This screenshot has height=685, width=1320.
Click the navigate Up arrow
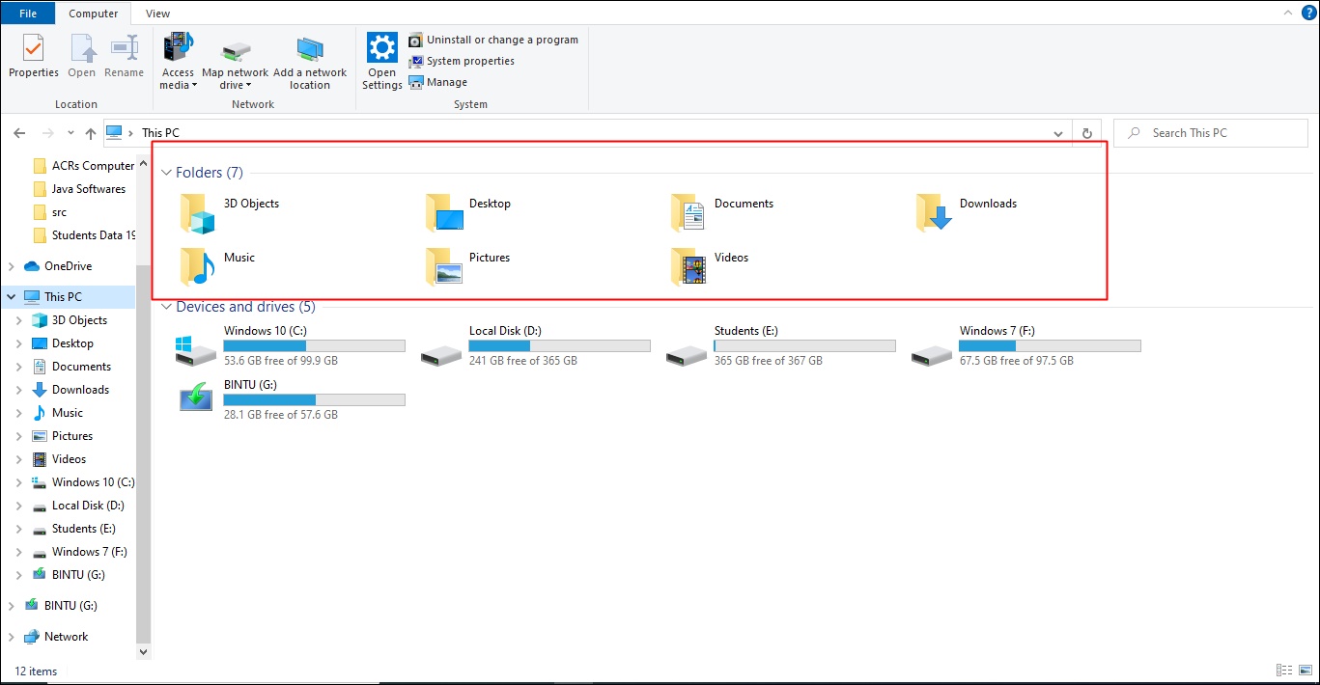click(x=90, y=132)
